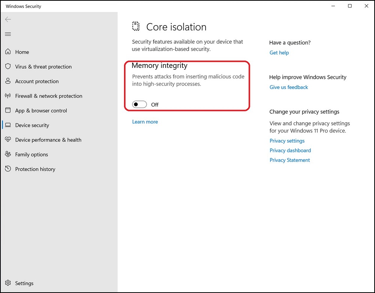Select the Device performance & health heart icon
Screen dimensions: 375x293
[7, 140]
